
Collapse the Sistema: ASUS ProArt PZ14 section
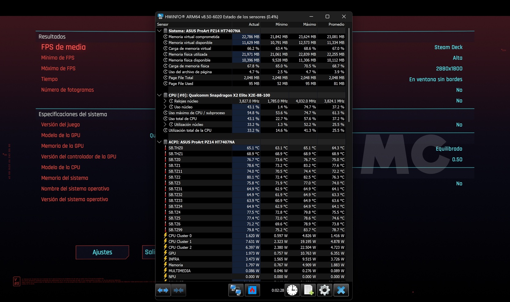click(159, 31)
